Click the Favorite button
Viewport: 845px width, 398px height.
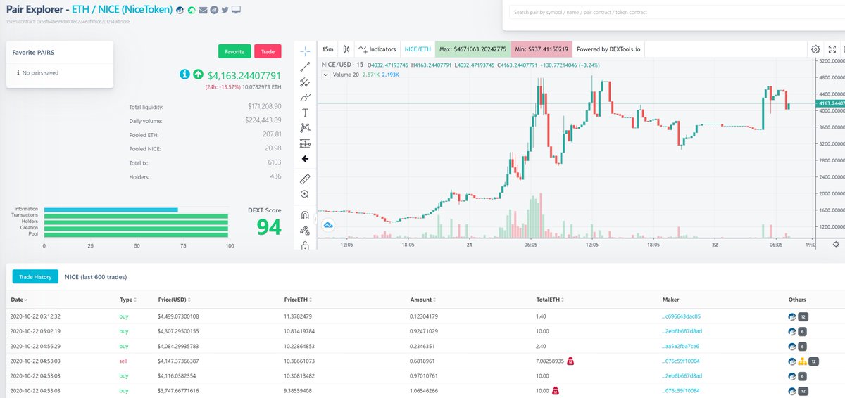pyautogui.click(x=234, y=51)
